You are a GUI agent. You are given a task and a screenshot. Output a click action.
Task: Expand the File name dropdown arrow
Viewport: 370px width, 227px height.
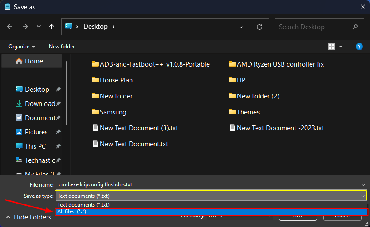[x=363, y=184]
